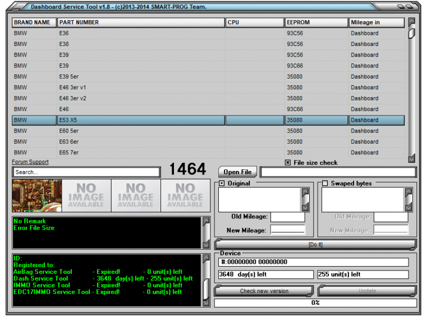Click the down arrow in the Swaped bytes box
Image resolution: width=431 pixels, height=325 pixels.
(409, 207)
